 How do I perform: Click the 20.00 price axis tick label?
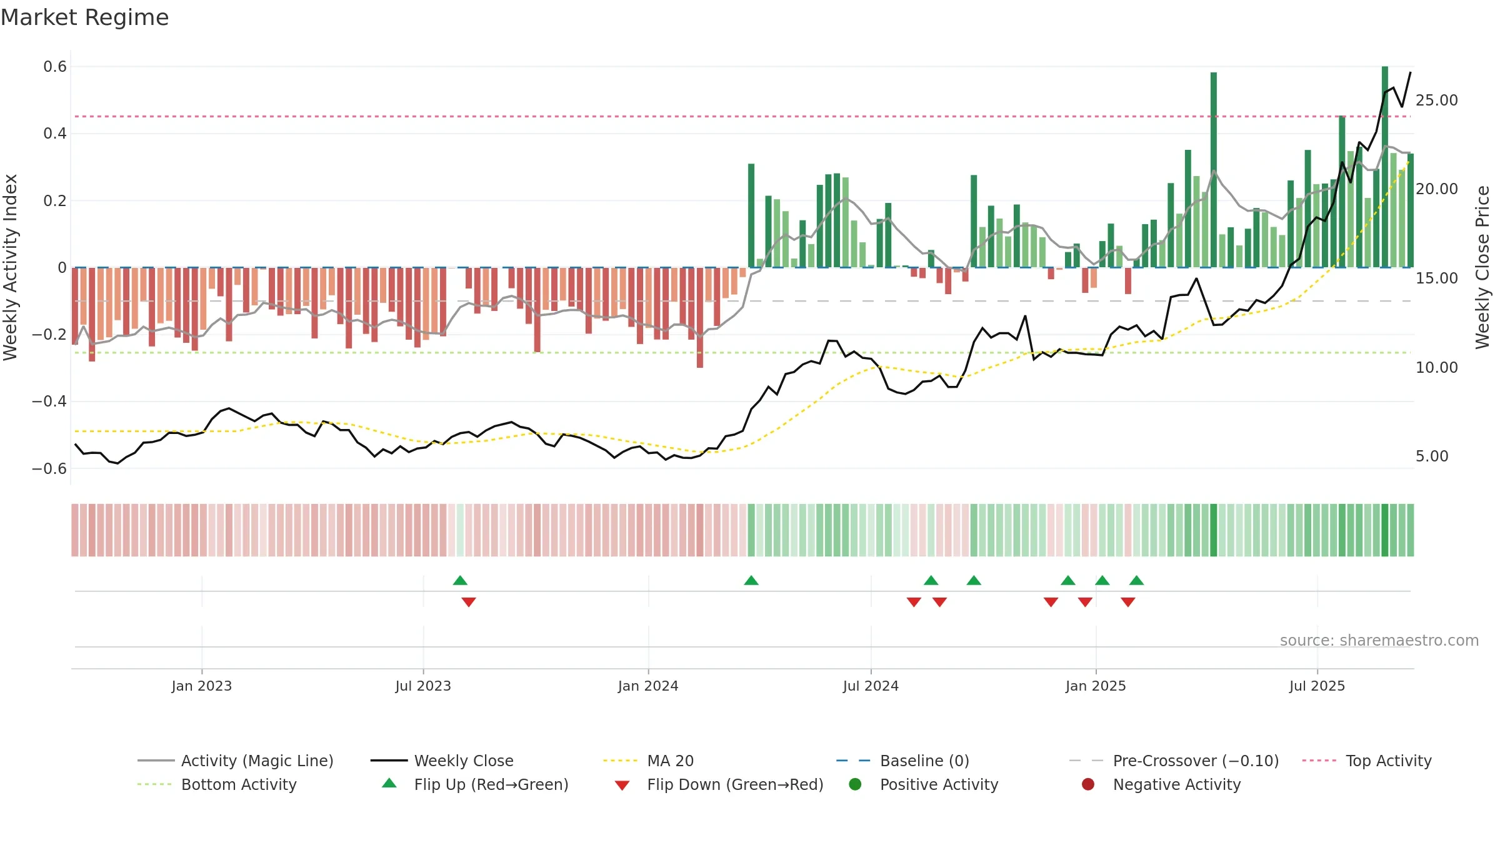(x=1436, y=189)
